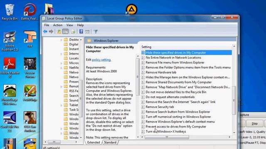Open the File menu
The width and height of the screenshot is (266, 149).
(47, 25)
